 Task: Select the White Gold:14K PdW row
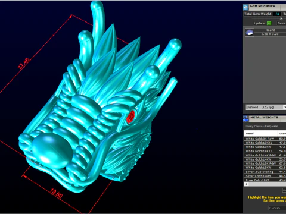(x=265, y=155)
